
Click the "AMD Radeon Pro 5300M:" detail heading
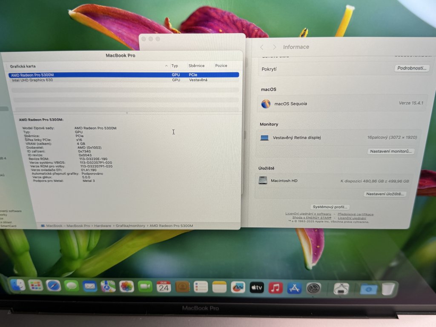click(41, 120)
